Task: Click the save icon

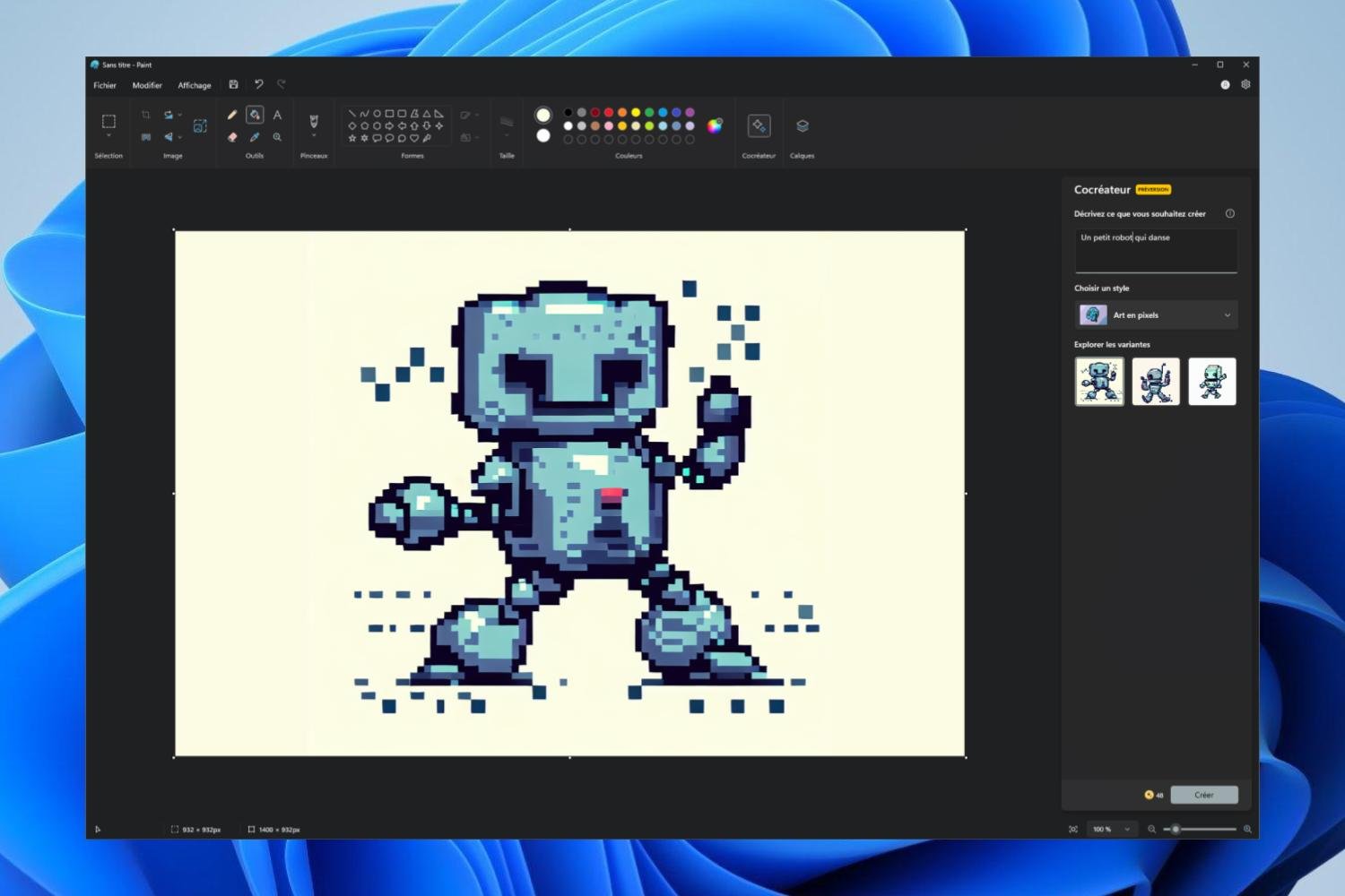Action: (x=233, y=84)
